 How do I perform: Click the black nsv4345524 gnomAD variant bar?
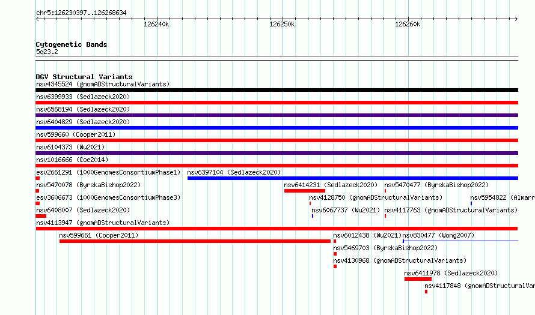click(277, 90)
